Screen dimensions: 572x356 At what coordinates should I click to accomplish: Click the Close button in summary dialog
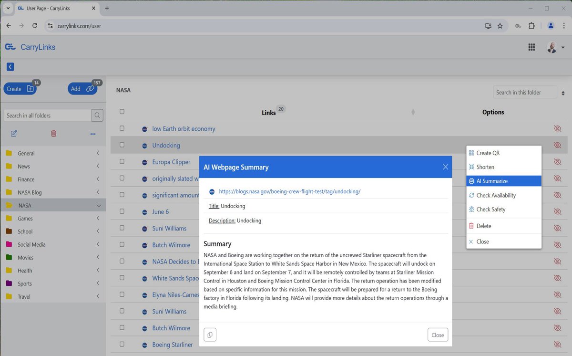(438, 335)
